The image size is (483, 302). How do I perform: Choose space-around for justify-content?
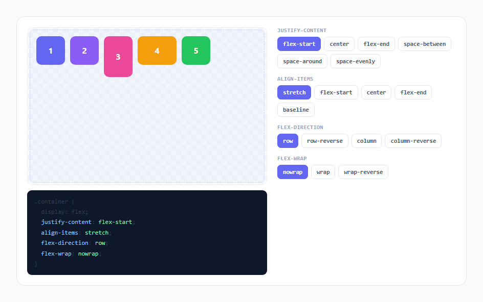coord(302,61)
